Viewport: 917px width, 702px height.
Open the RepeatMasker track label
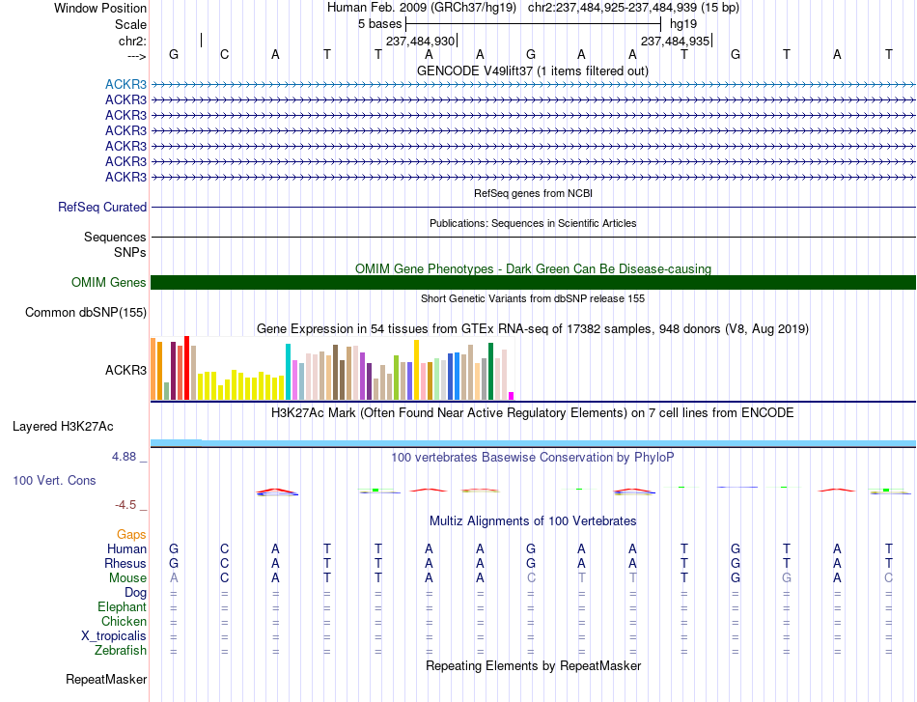click(106, 679)
